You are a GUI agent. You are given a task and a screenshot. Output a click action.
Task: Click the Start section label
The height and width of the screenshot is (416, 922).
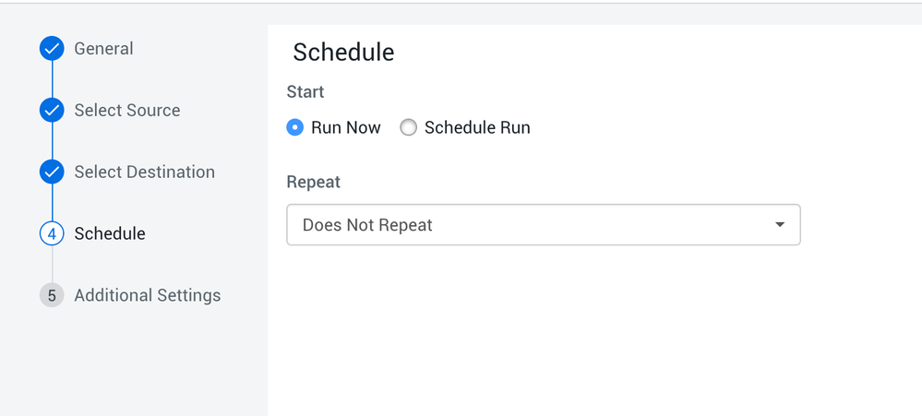305,92
